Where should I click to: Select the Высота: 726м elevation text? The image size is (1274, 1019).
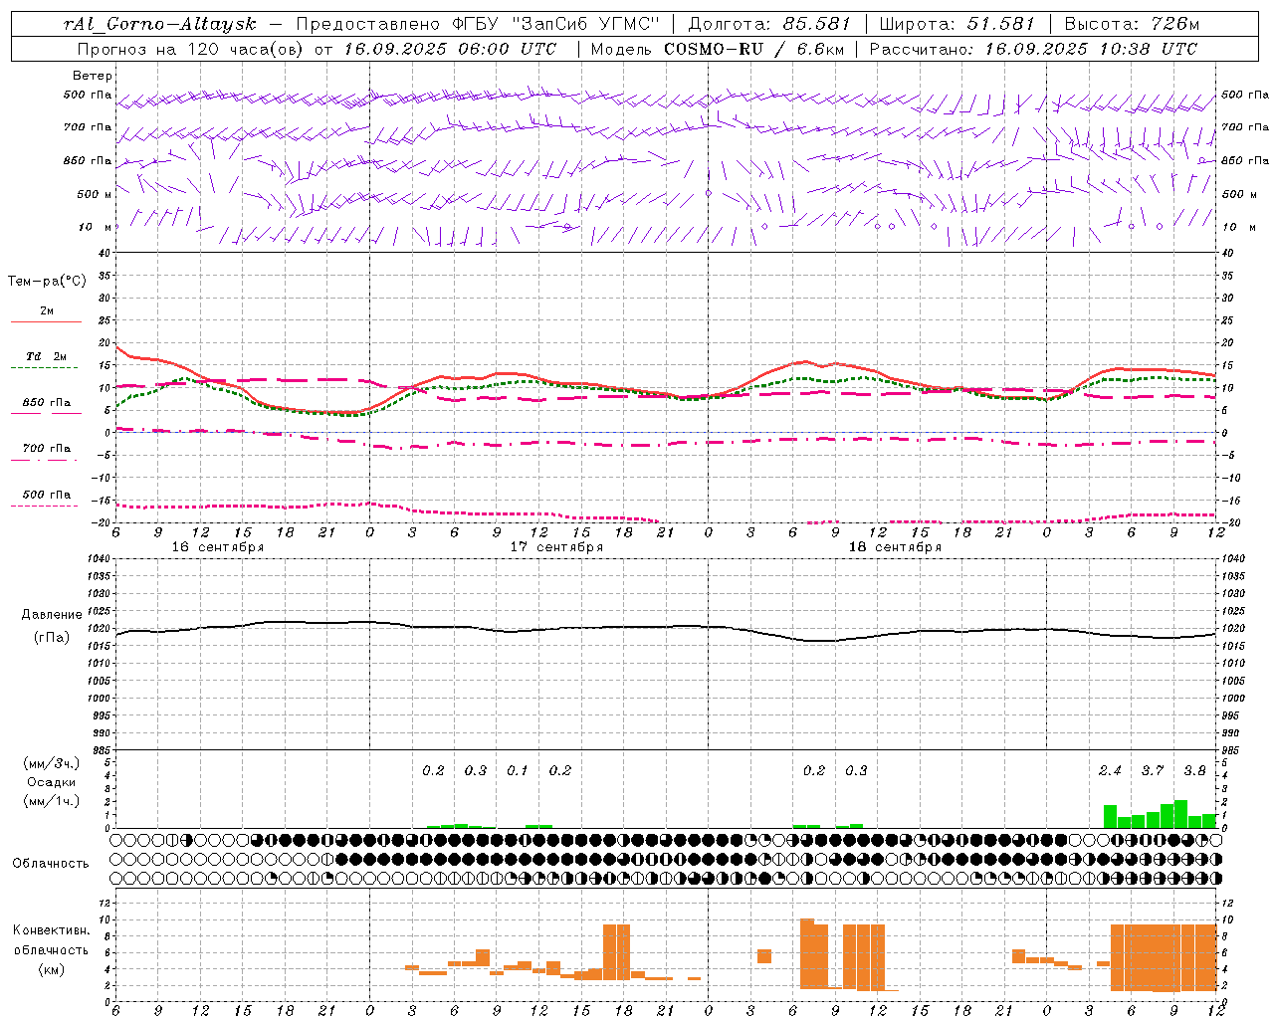[1132, 24]
